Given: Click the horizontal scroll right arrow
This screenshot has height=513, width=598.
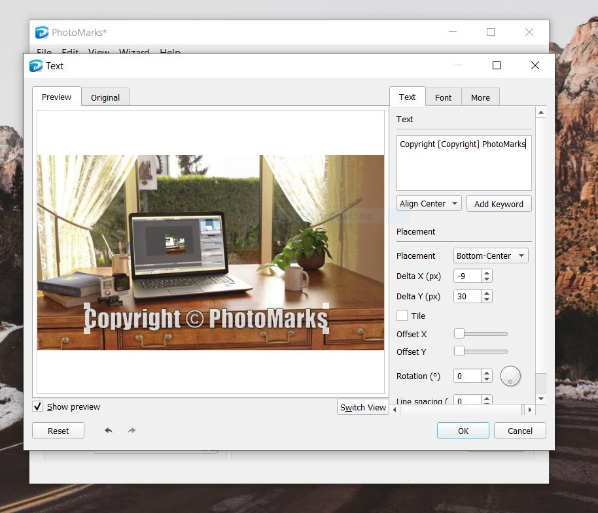Looking at the screenshot, I should [x=530, y=410].
